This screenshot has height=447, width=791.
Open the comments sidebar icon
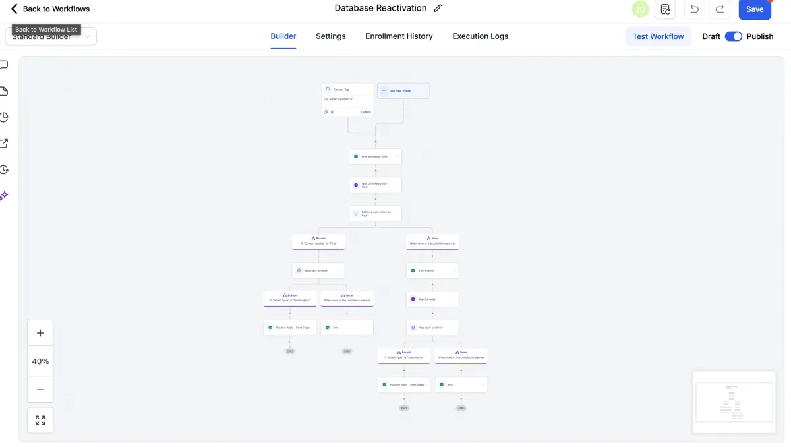(x=3, y=65)
